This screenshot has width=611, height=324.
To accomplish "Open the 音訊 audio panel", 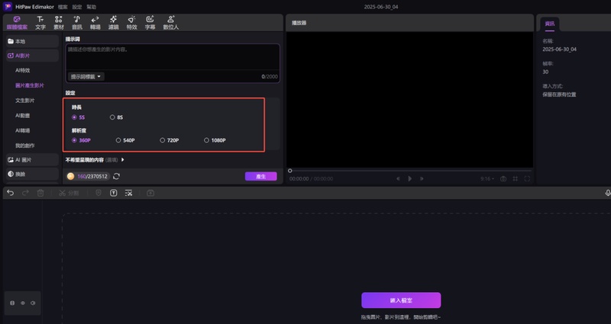I will coord(77,21).
